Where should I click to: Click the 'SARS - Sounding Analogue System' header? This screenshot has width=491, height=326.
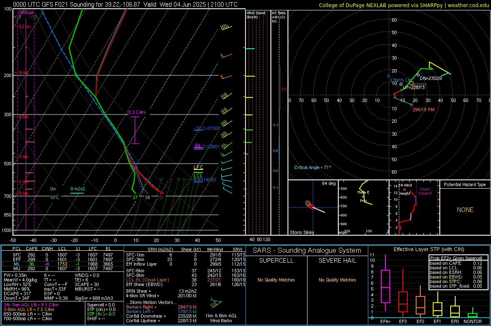click(x=307, y=251)
